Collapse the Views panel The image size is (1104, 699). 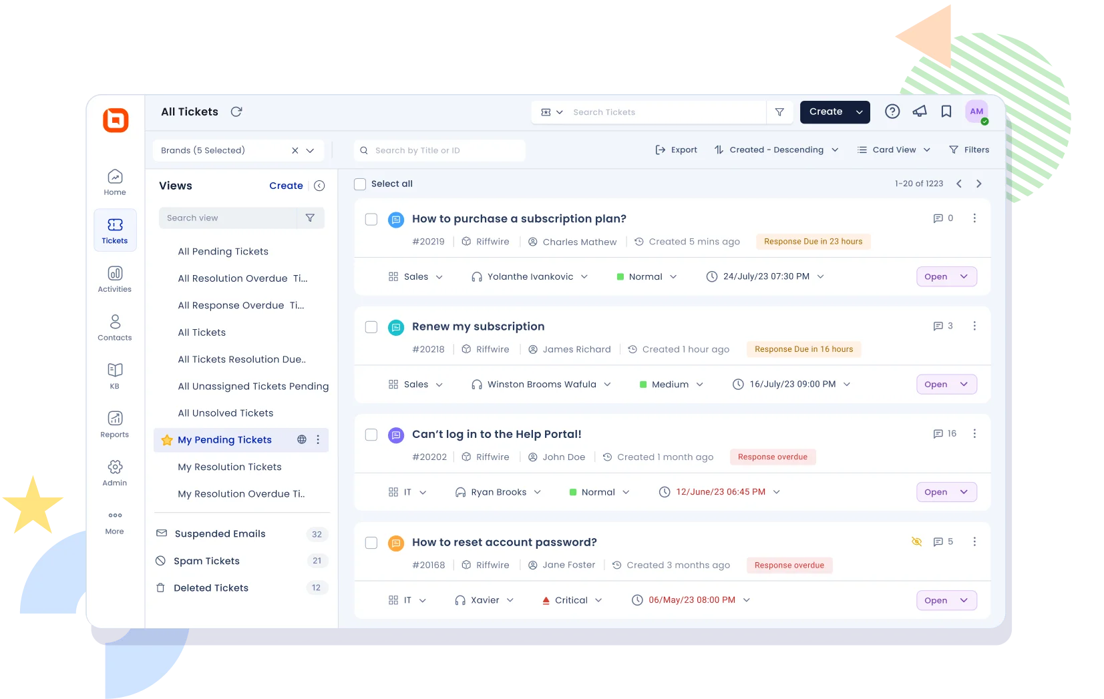pos(319,186)
